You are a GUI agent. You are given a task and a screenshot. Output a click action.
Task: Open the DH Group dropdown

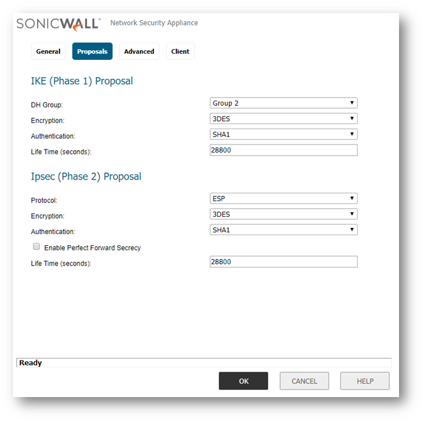[x=283, y=103]
